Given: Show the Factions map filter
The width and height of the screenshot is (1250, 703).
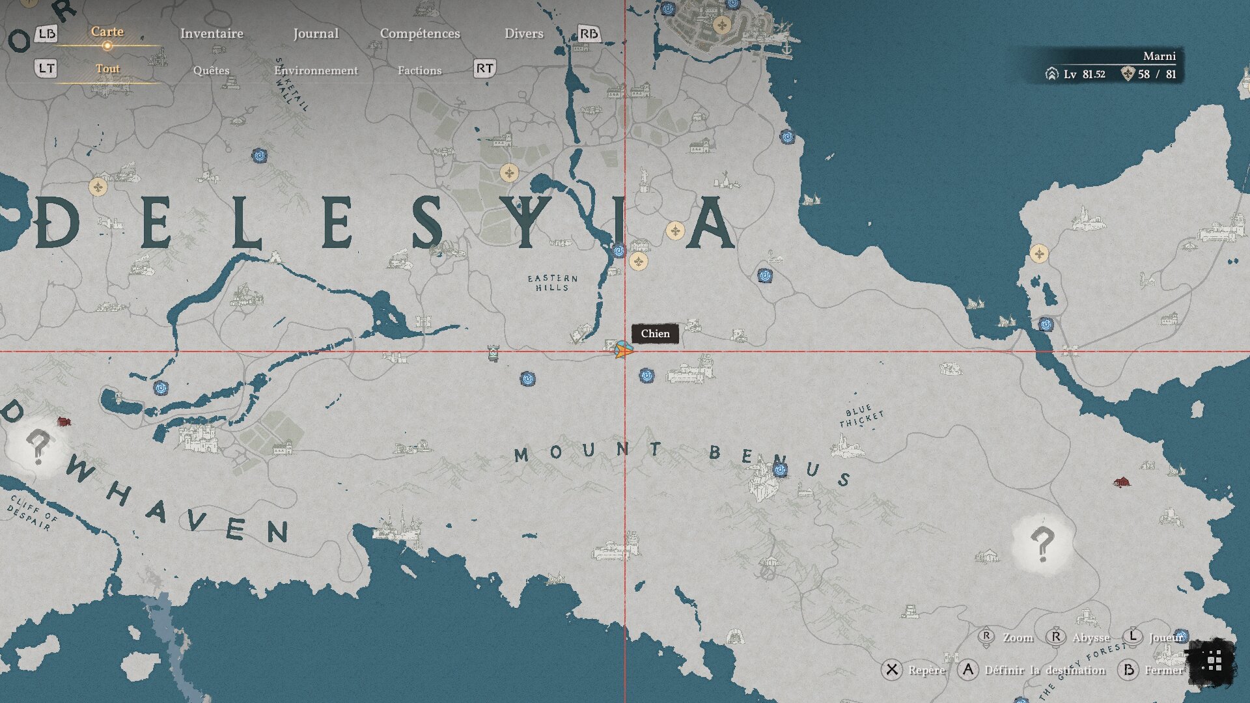Looking at the screenshot, I should tap(419, 70).
